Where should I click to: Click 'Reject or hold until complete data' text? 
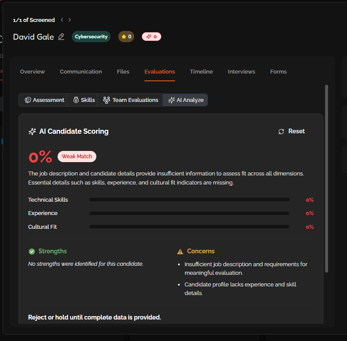(x=95, y=317)
